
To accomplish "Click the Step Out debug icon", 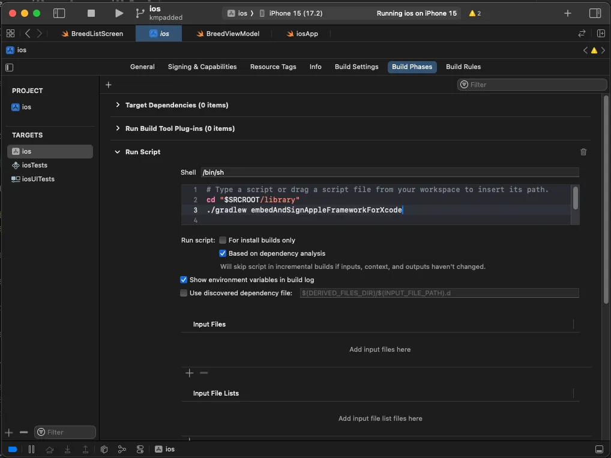I will [x=85, y=449].
